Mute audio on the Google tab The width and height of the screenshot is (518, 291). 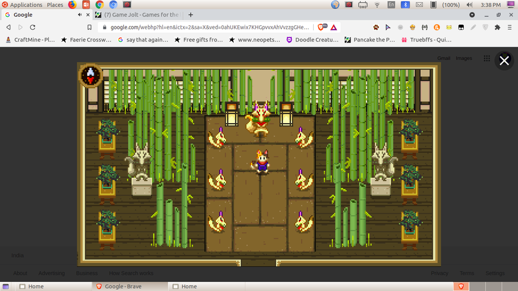[x=79, y=15]
